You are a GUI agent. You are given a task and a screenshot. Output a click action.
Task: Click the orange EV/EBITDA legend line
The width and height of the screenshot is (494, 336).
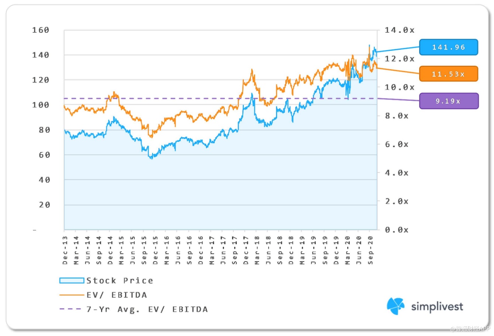[72, 295]
